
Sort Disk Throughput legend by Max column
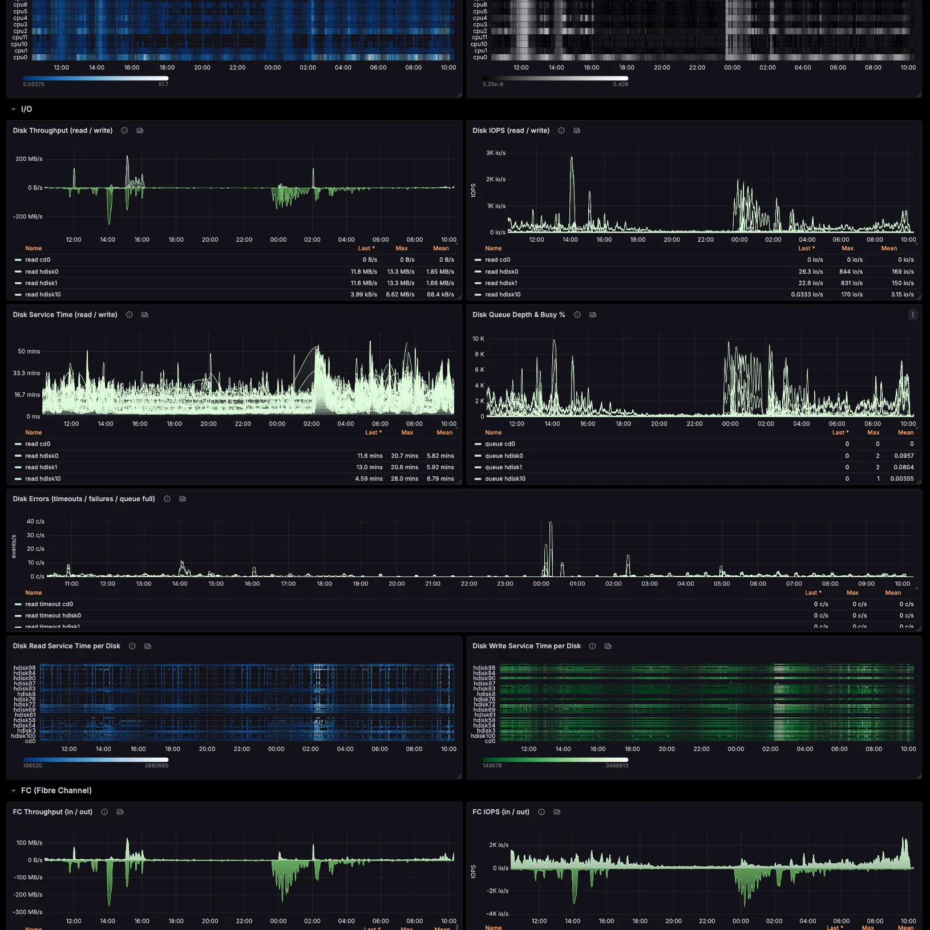tap(402, 249)
